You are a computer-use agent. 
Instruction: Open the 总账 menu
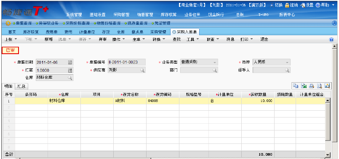point(240,15)
